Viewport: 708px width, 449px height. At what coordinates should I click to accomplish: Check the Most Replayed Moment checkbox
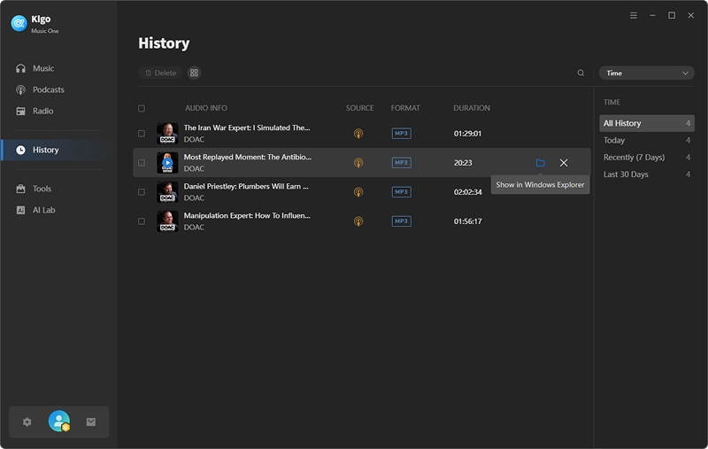(x=142, y=163)
